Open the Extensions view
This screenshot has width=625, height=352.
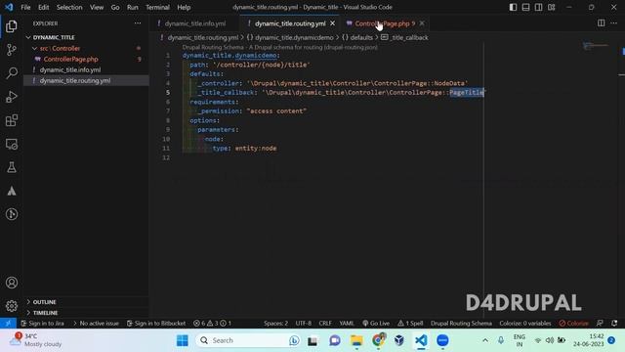(x=12, y=120)
